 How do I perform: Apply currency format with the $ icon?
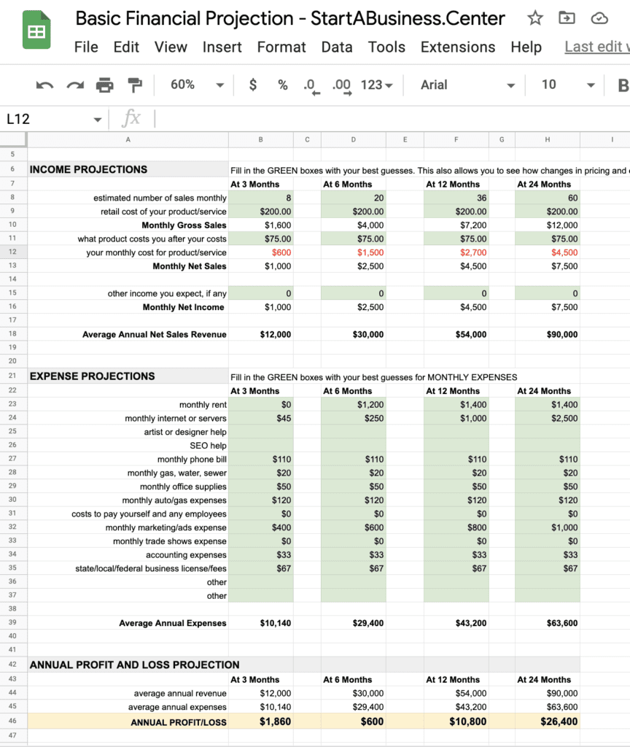point(252,85)
